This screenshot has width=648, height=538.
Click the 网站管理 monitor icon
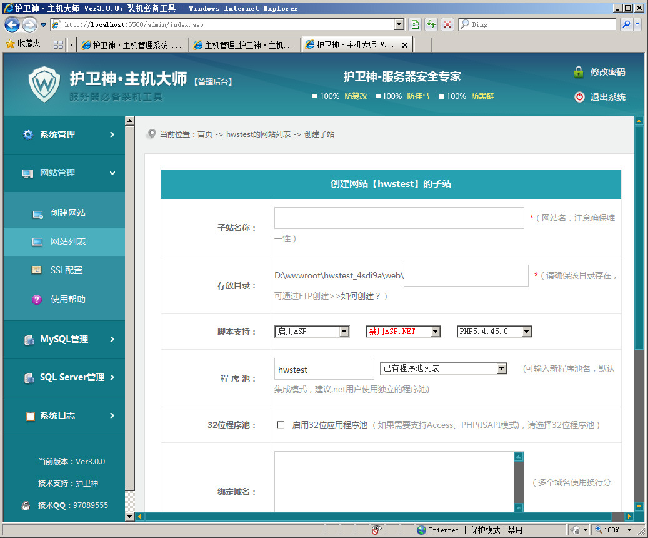(x=27, y=173)
